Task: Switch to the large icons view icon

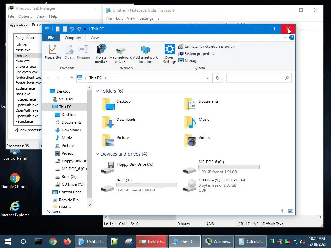Action: [x=291, y=211]
